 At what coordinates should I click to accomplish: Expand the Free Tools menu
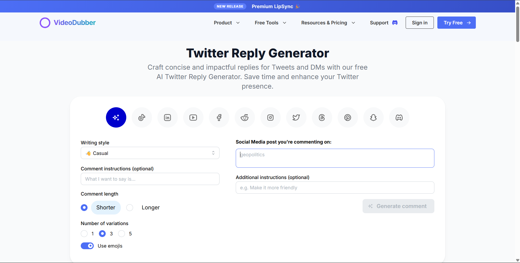[270, 23]
